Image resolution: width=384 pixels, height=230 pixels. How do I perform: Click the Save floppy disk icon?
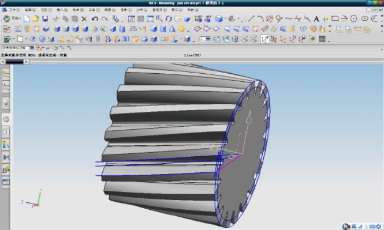(x=45, y=19)
